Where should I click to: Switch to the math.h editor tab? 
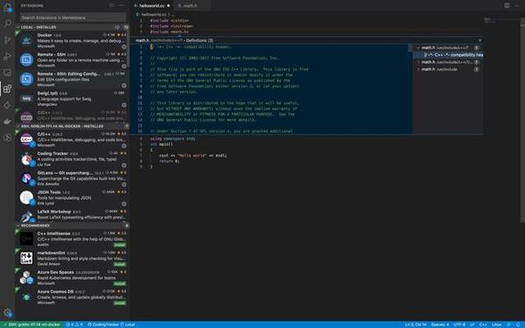(x=191, y=6)
